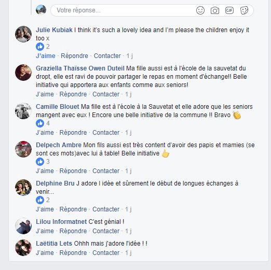Like Graziella Thaïsse Owen Duteil's comment
This screenshot has width=271, height=270.
pyautogui.click(x=45, y=94)
